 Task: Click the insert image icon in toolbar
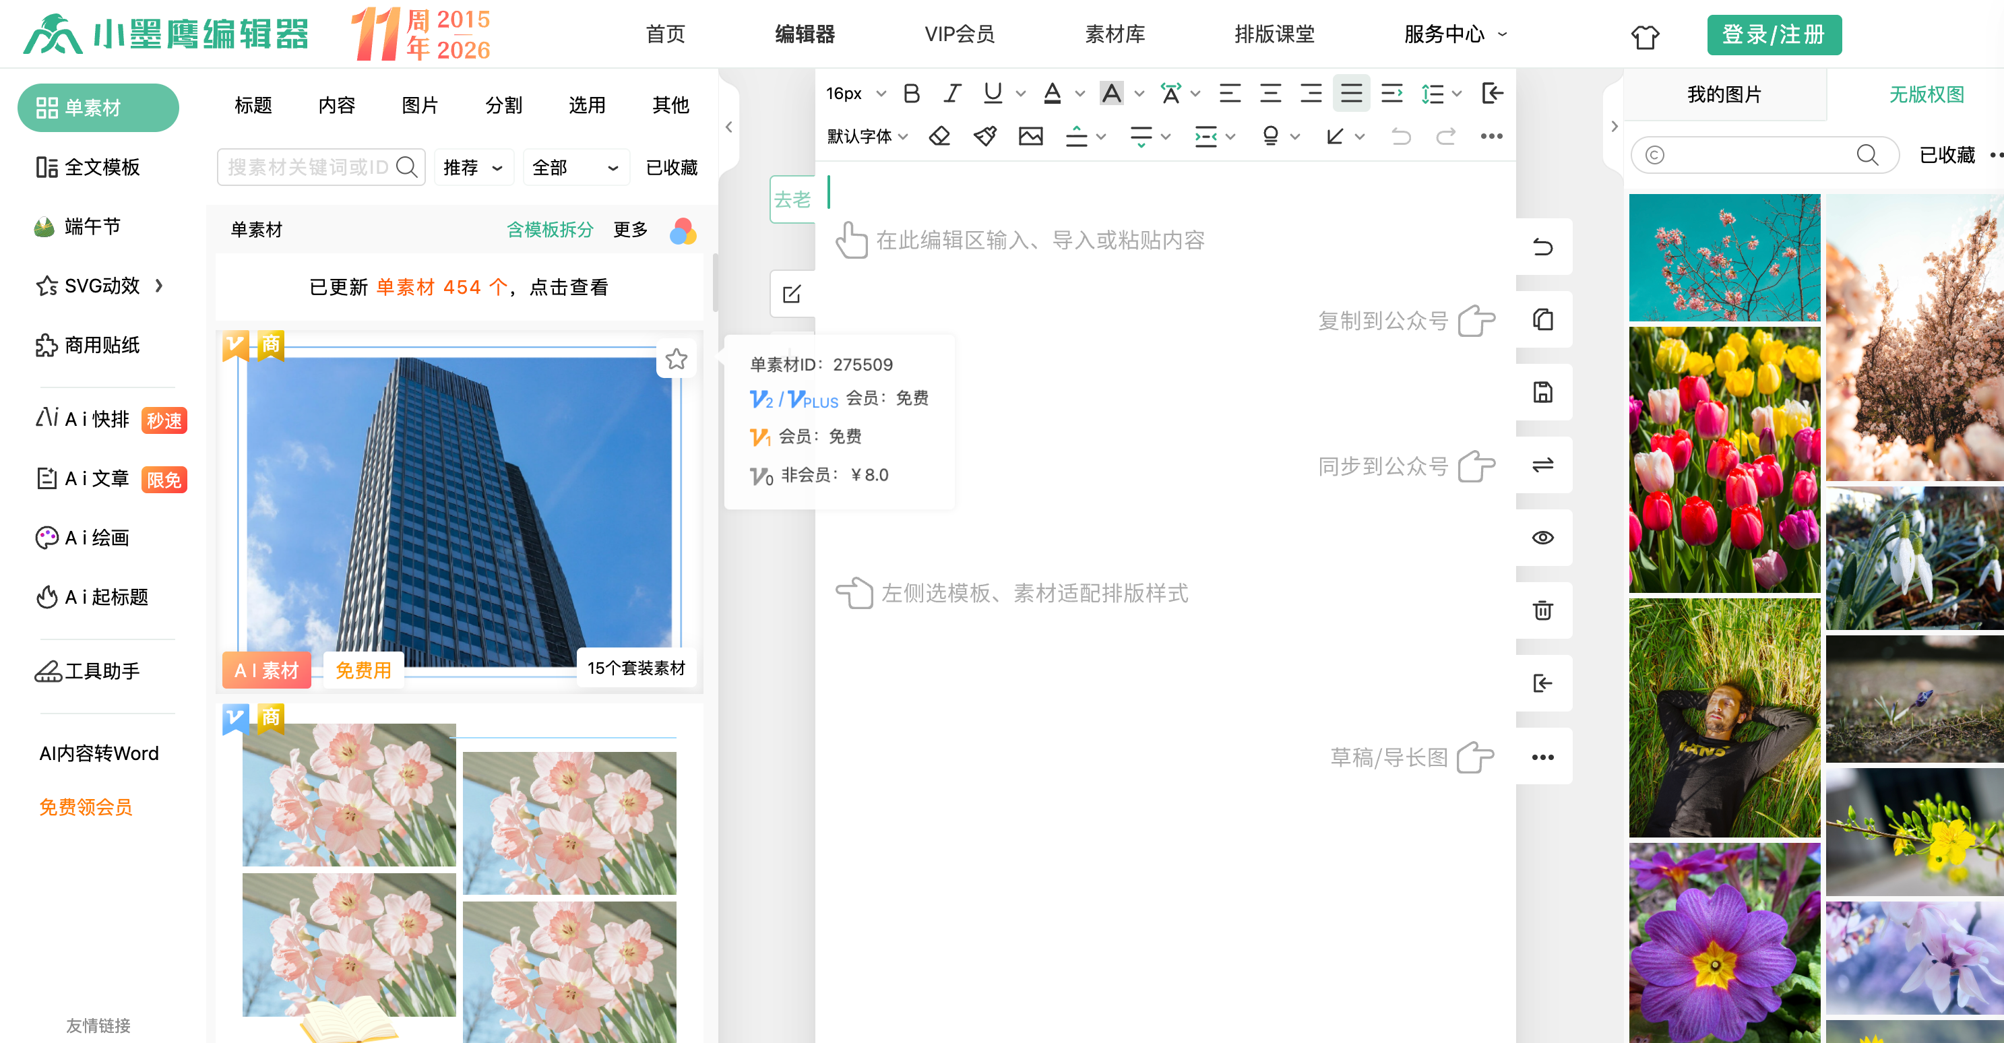click(1031, 137)
